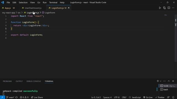This screenshot has width=177, height=99.
Task: Close the terminal panel
Action: point(173,81)
